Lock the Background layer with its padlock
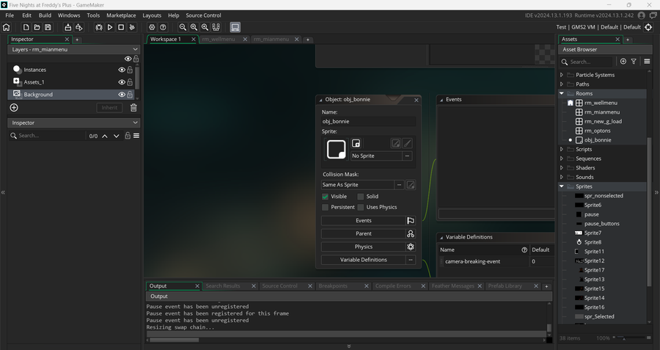The image size is (660, 350). click(x=130, y=95)
